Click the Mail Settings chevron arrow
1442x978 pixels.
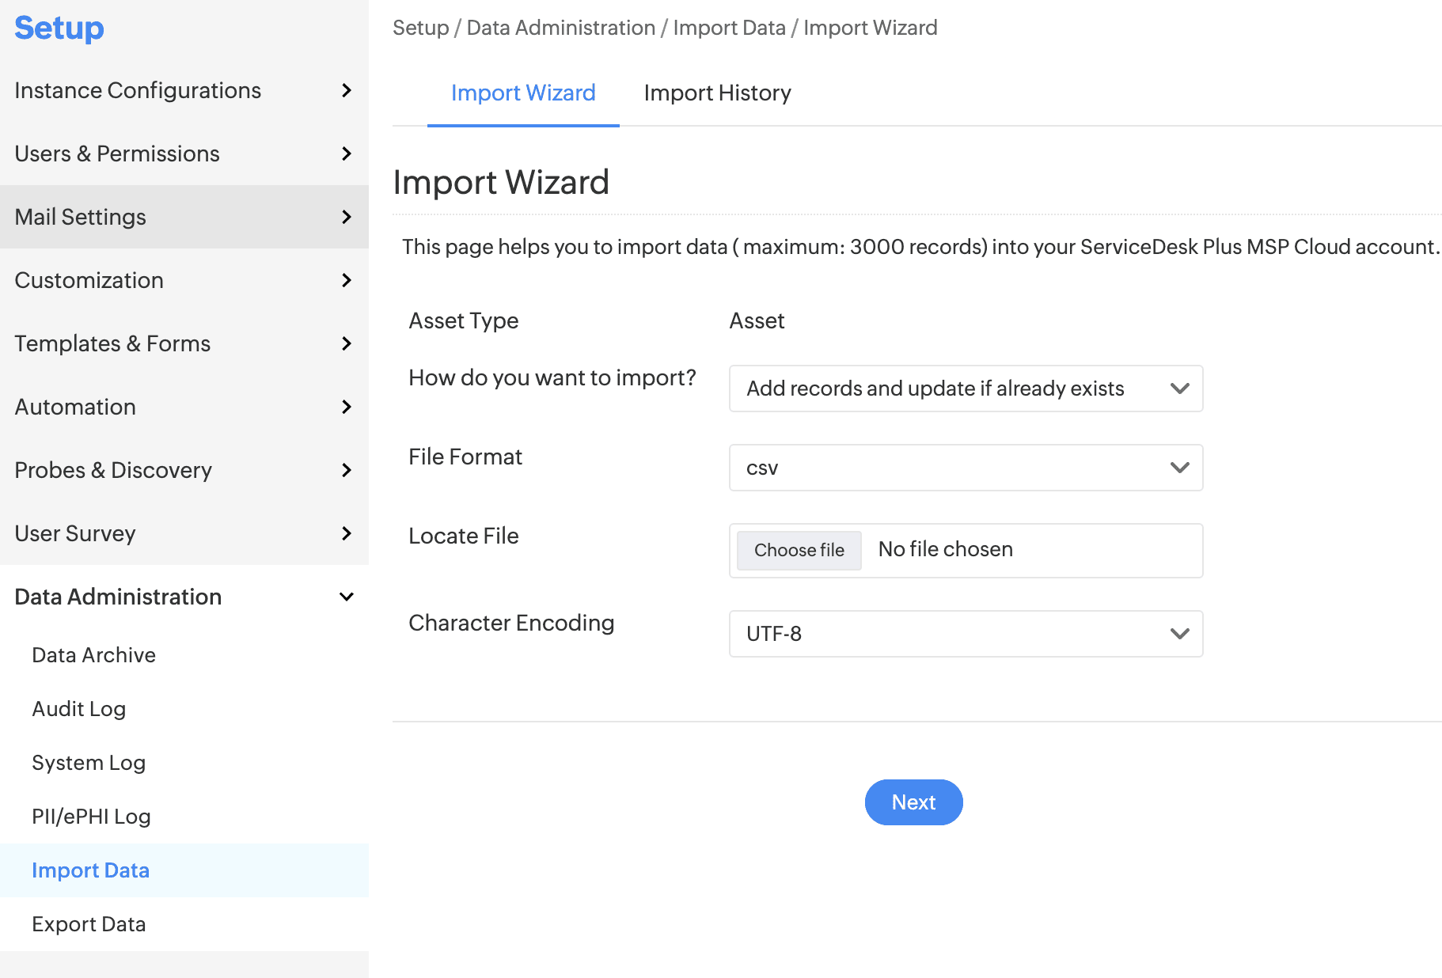(x=346, y=217)
